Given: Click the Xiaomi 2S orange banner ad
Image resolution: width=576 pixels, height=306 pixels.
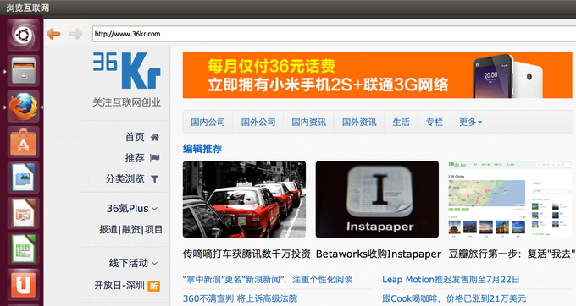Looking at the screenshot, I should click(377, 74).
